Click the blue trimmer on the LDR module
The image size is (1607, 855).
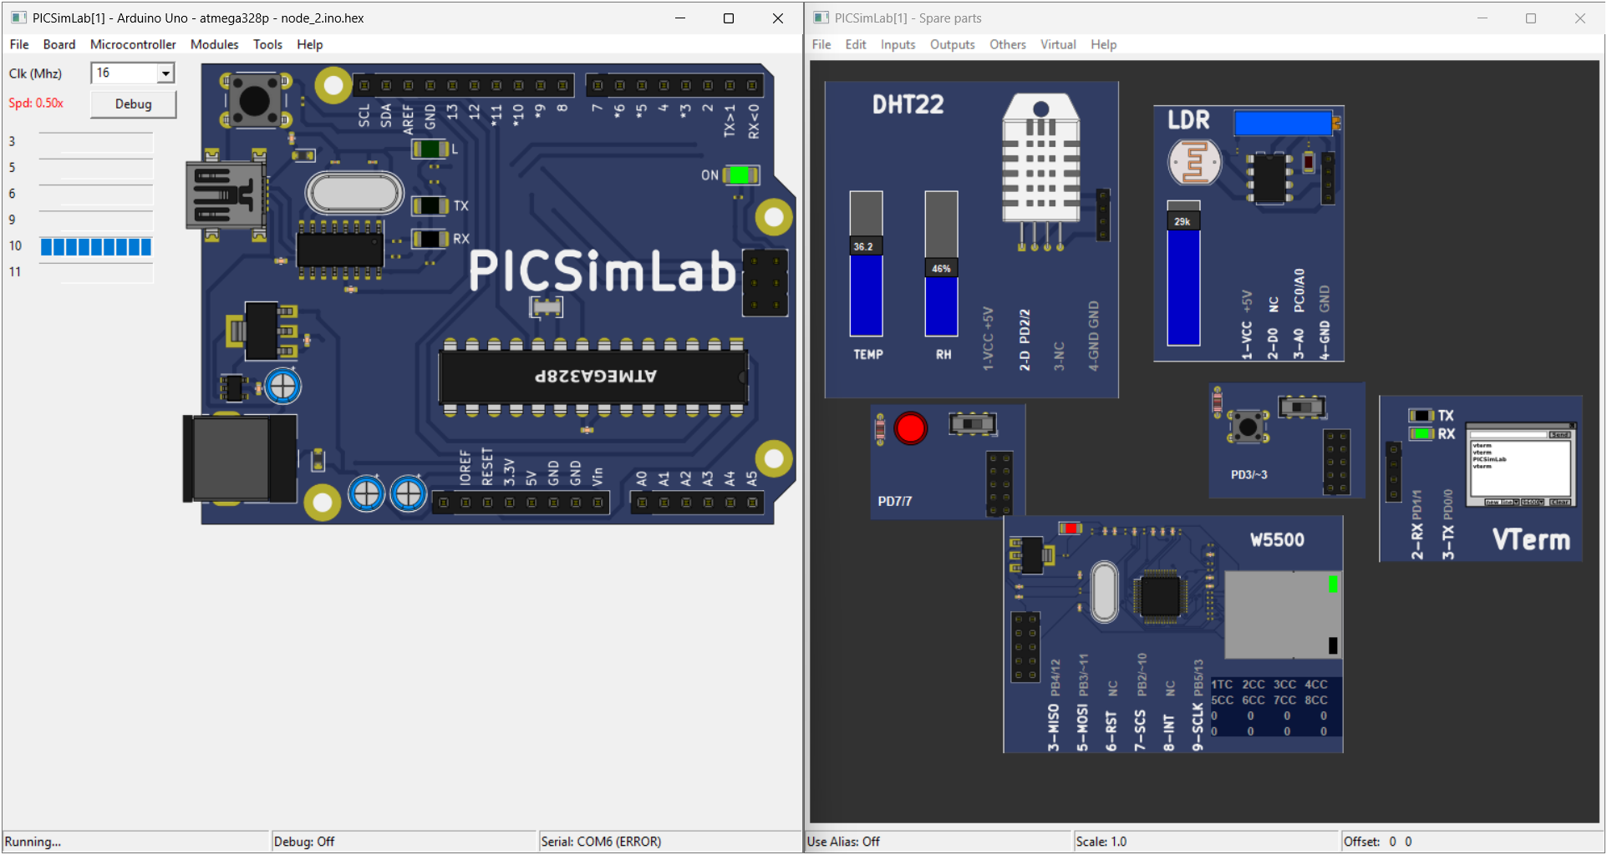[1284, 123]
